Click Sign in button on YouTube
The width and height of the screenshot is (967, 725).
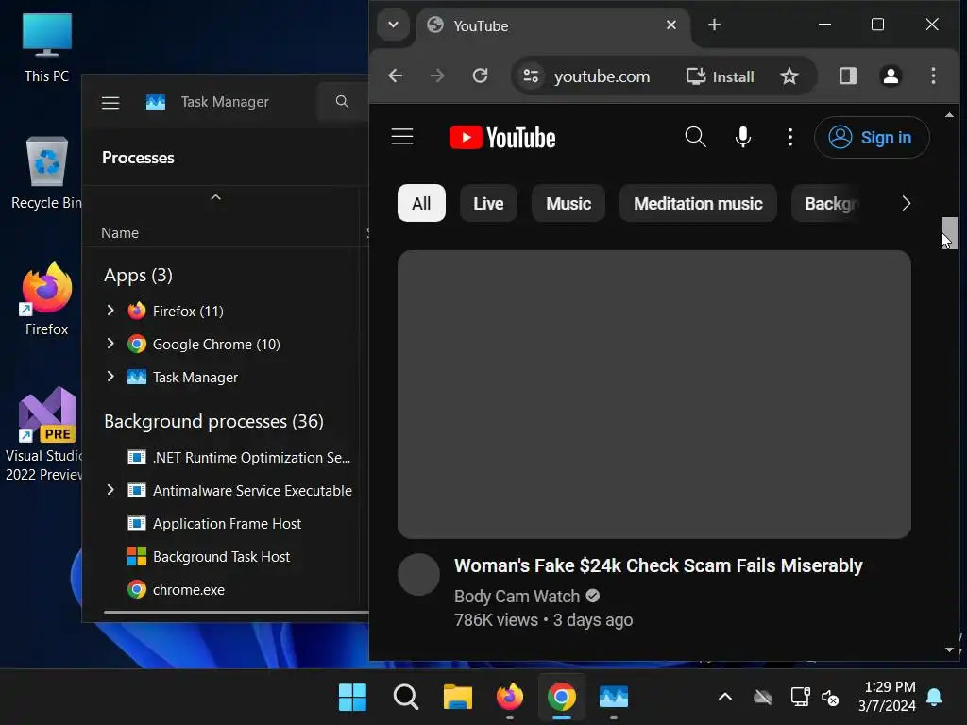coord(872,138)
